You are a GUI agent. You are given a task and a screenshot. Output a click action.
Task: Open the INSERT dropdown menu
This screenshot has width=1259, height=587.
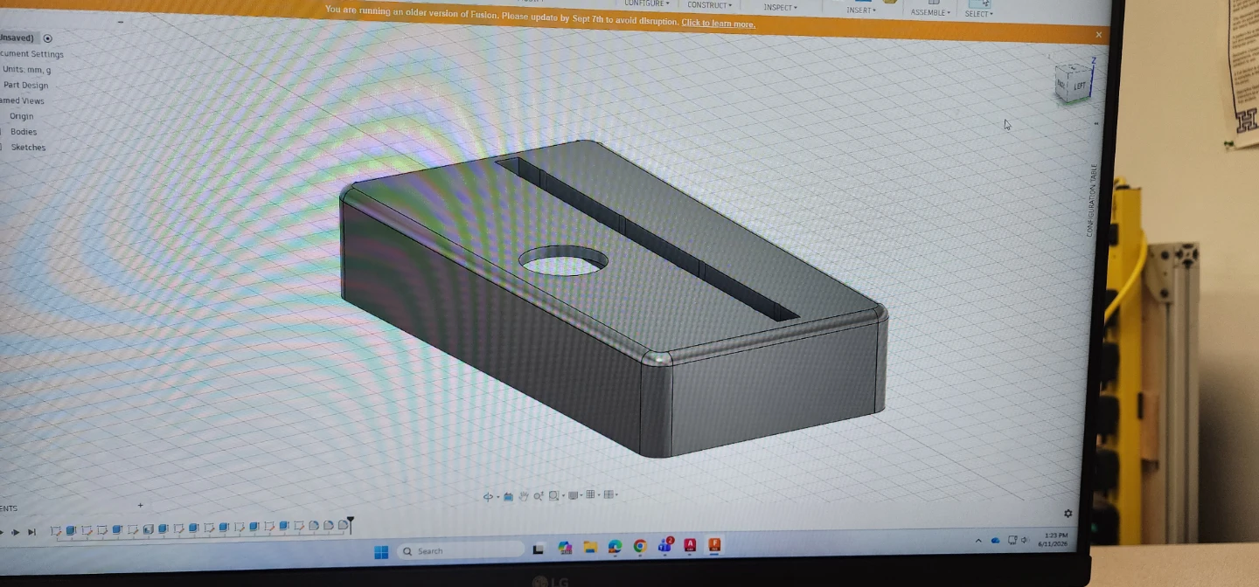[x=861, y=10]
